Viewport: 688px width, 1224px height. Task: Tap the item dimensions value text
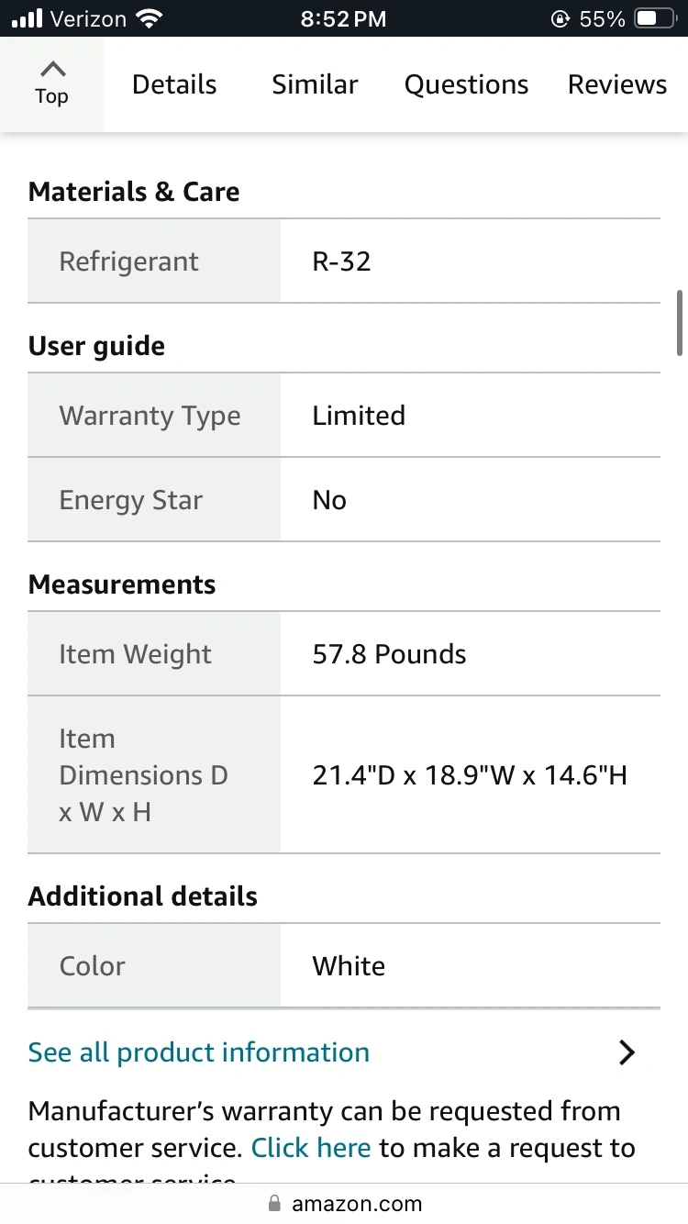[x=470, y=775]
